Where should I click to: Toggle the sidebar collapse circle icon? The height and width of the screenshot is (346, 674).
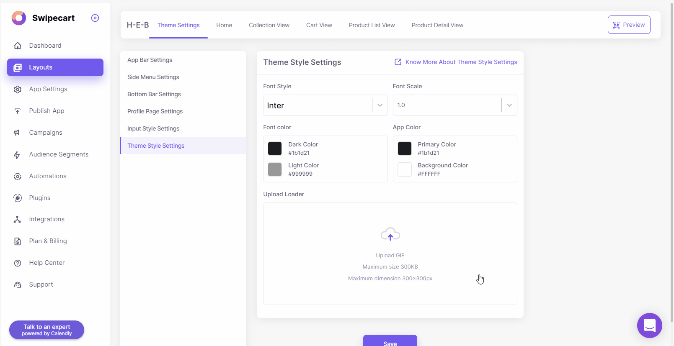95,18
